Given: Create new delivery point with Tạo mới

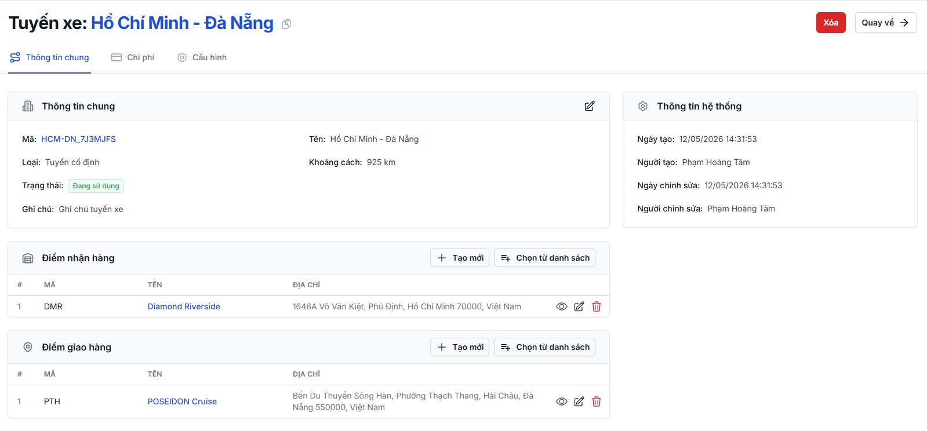Looking at the screenshot, I should 460,347.
